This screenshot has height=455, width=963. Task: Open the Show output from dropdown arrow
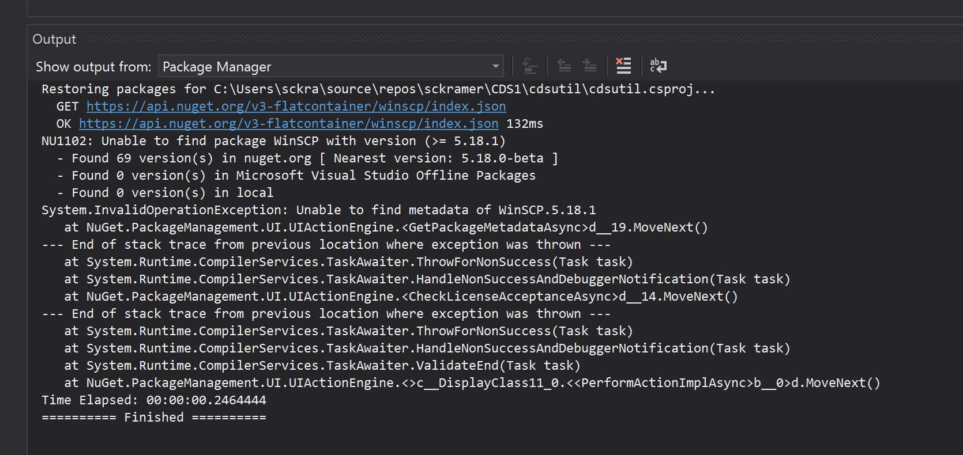(x=495, y=67)
